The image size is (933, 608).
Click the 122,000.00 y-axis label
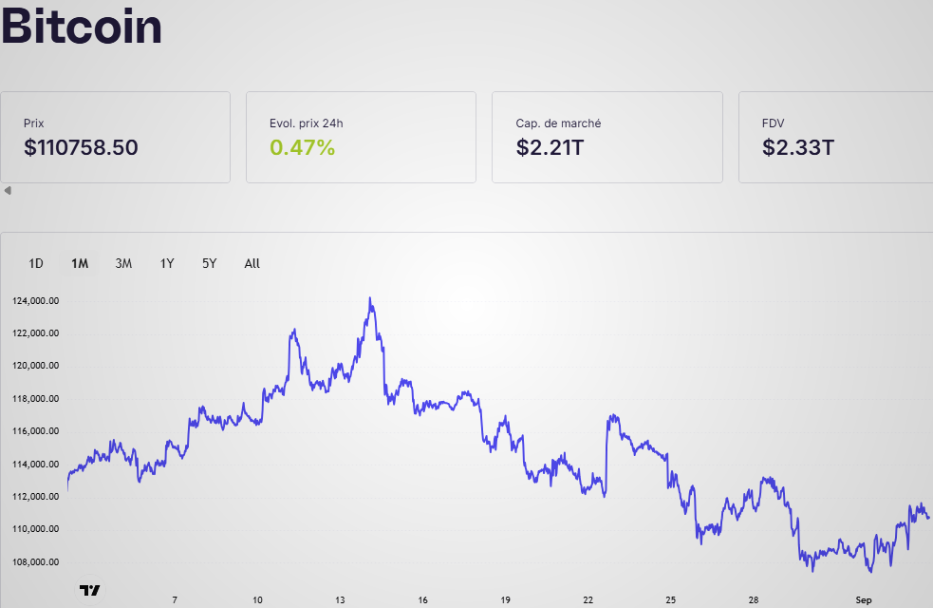tap(36, 332)
